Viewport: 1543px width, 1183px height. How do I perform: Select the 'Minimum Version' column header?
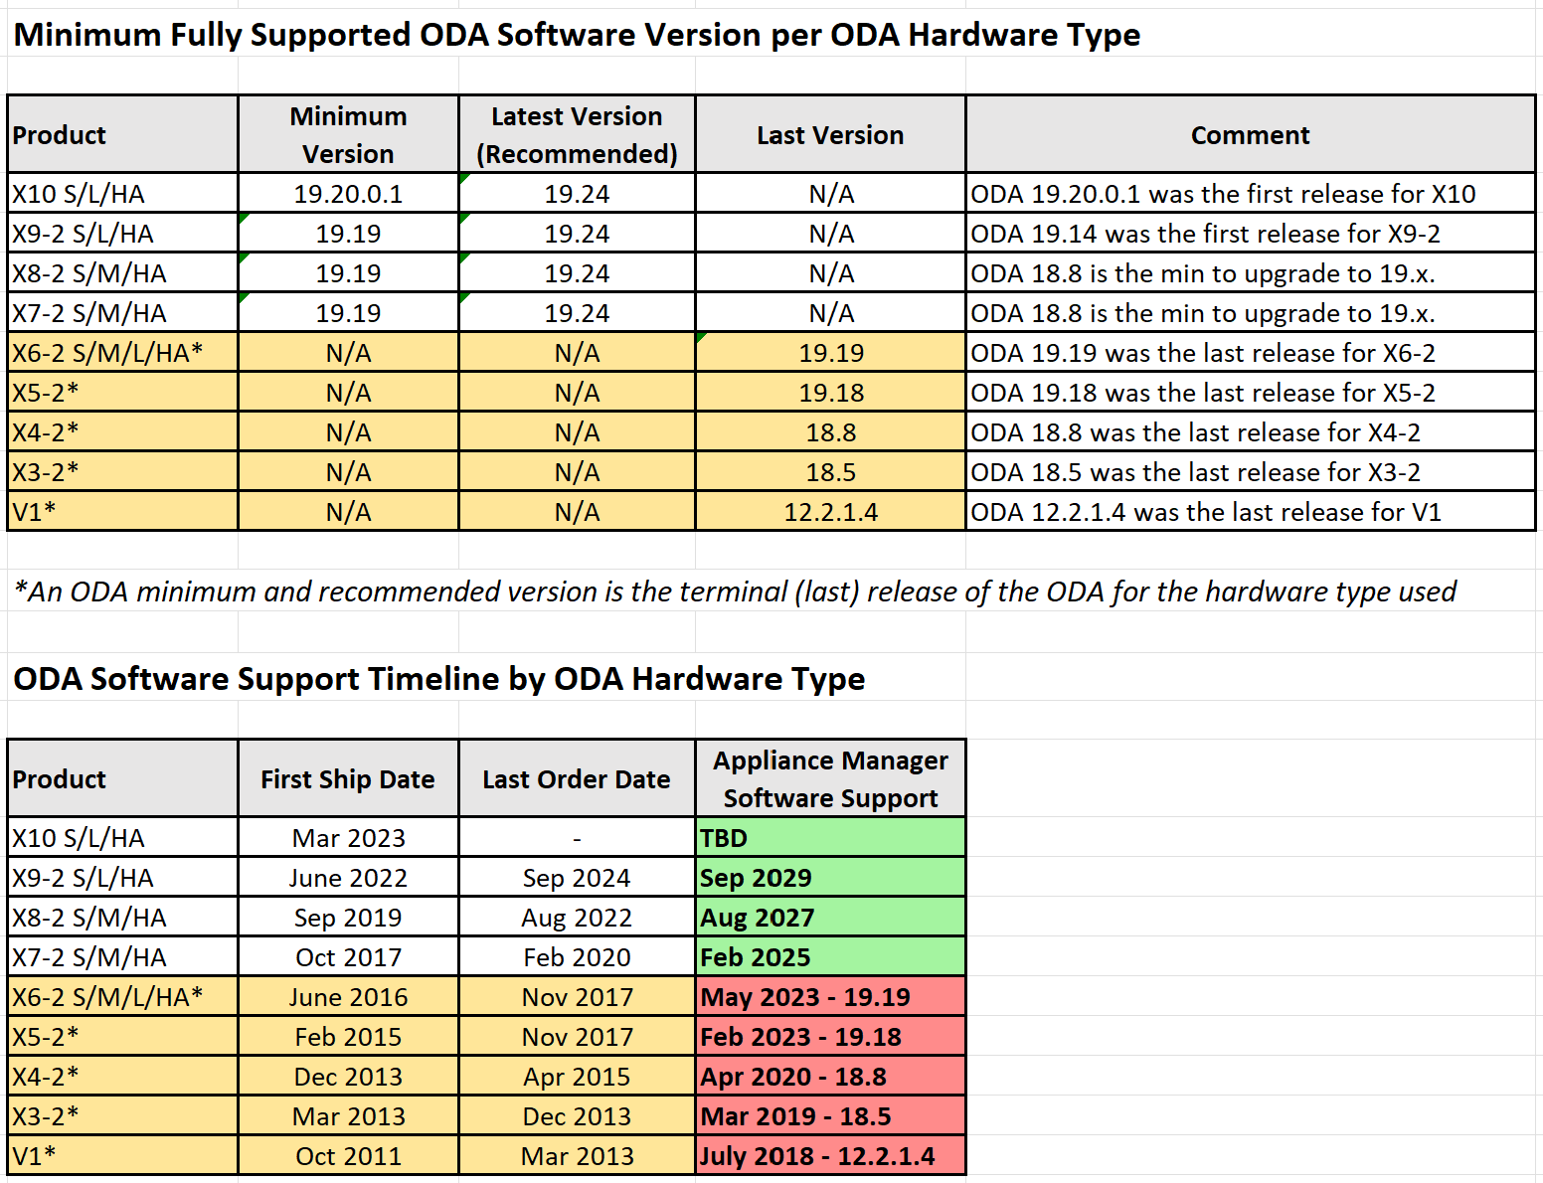pyautogui.click(x=348, y=134)
